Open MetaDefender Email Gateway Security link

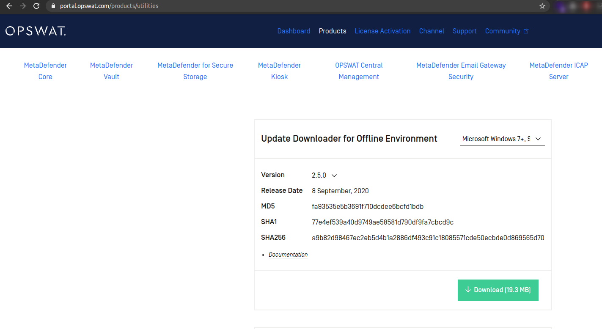461,71
